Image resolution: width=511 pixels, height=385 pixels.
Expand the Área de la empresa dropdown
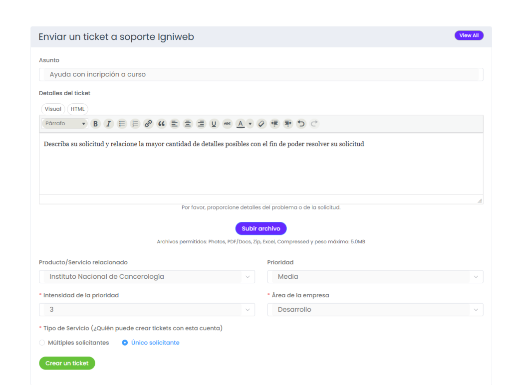[375, 310]
